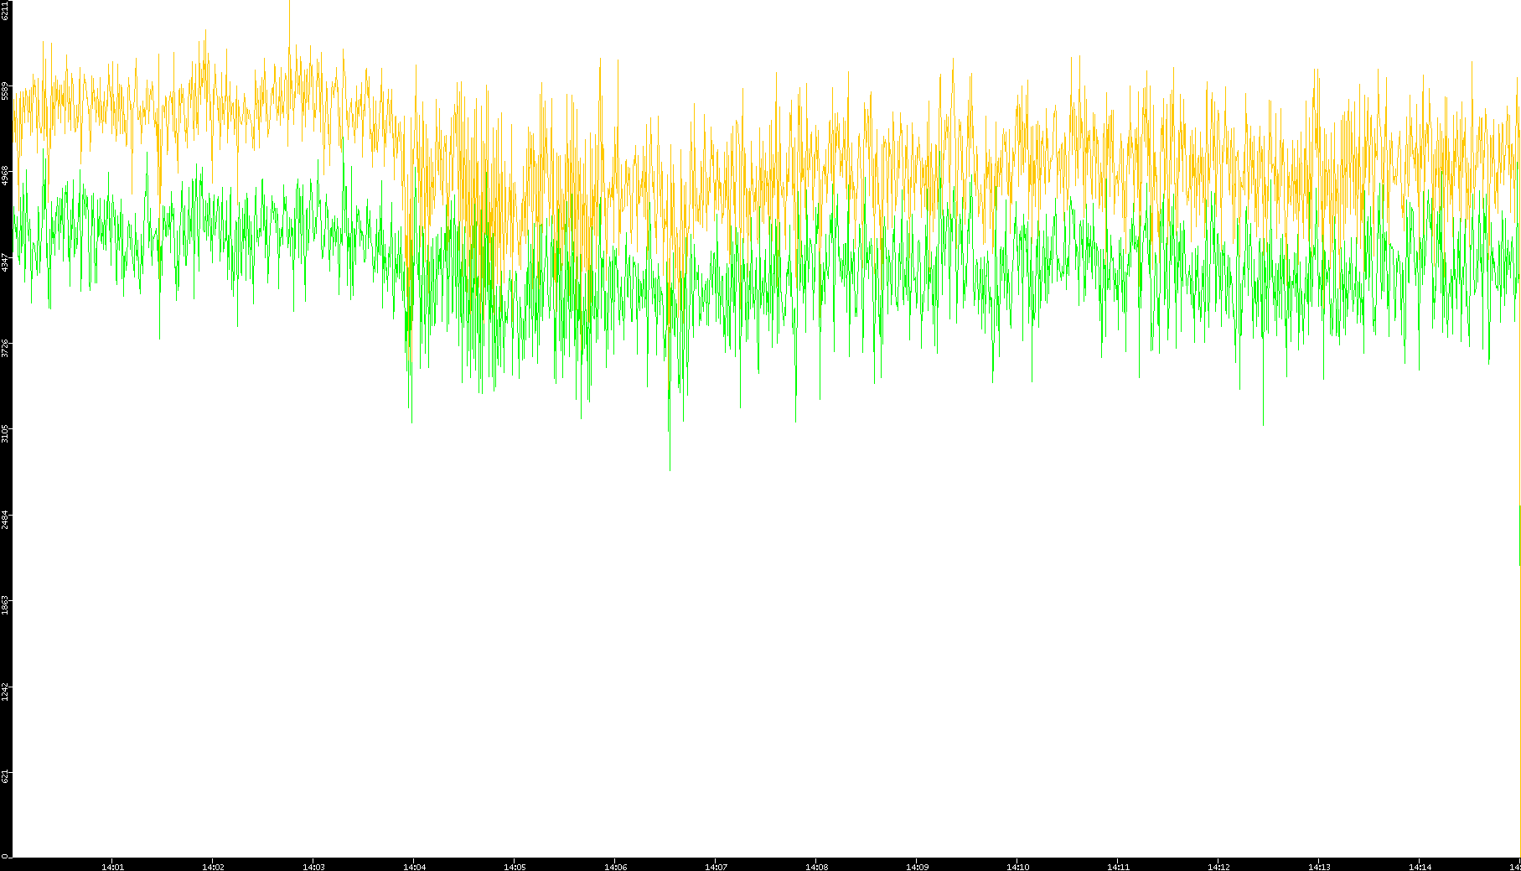Select the 14:04 time label
The image size is (1521, 871).
pyautogui.click(x=414, y=867)
